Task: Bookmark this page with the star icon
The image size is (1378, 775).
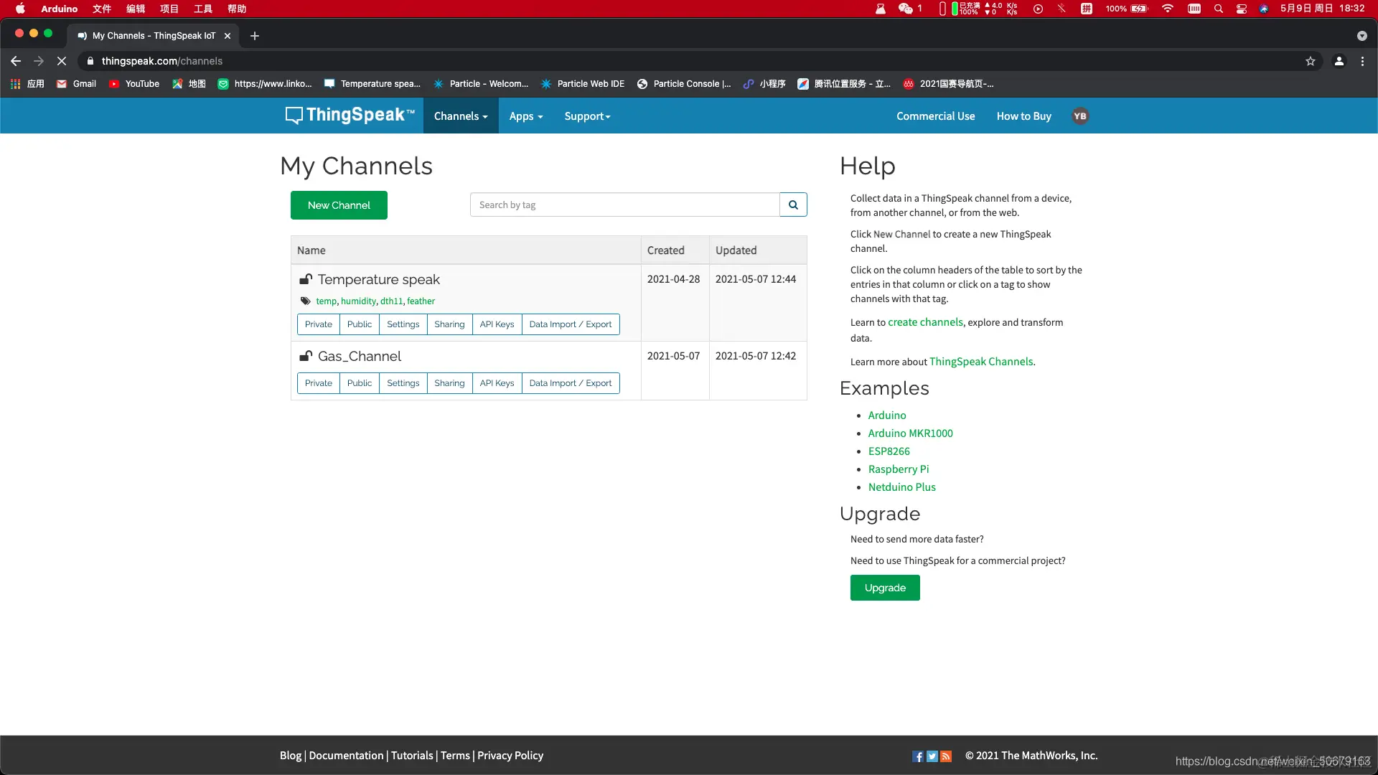Action: (x=1311, y=61)
